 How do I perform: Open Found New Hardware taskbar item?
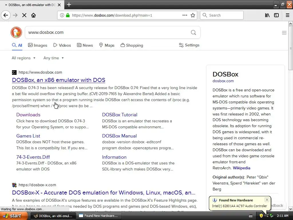click(x=100, y=216)
